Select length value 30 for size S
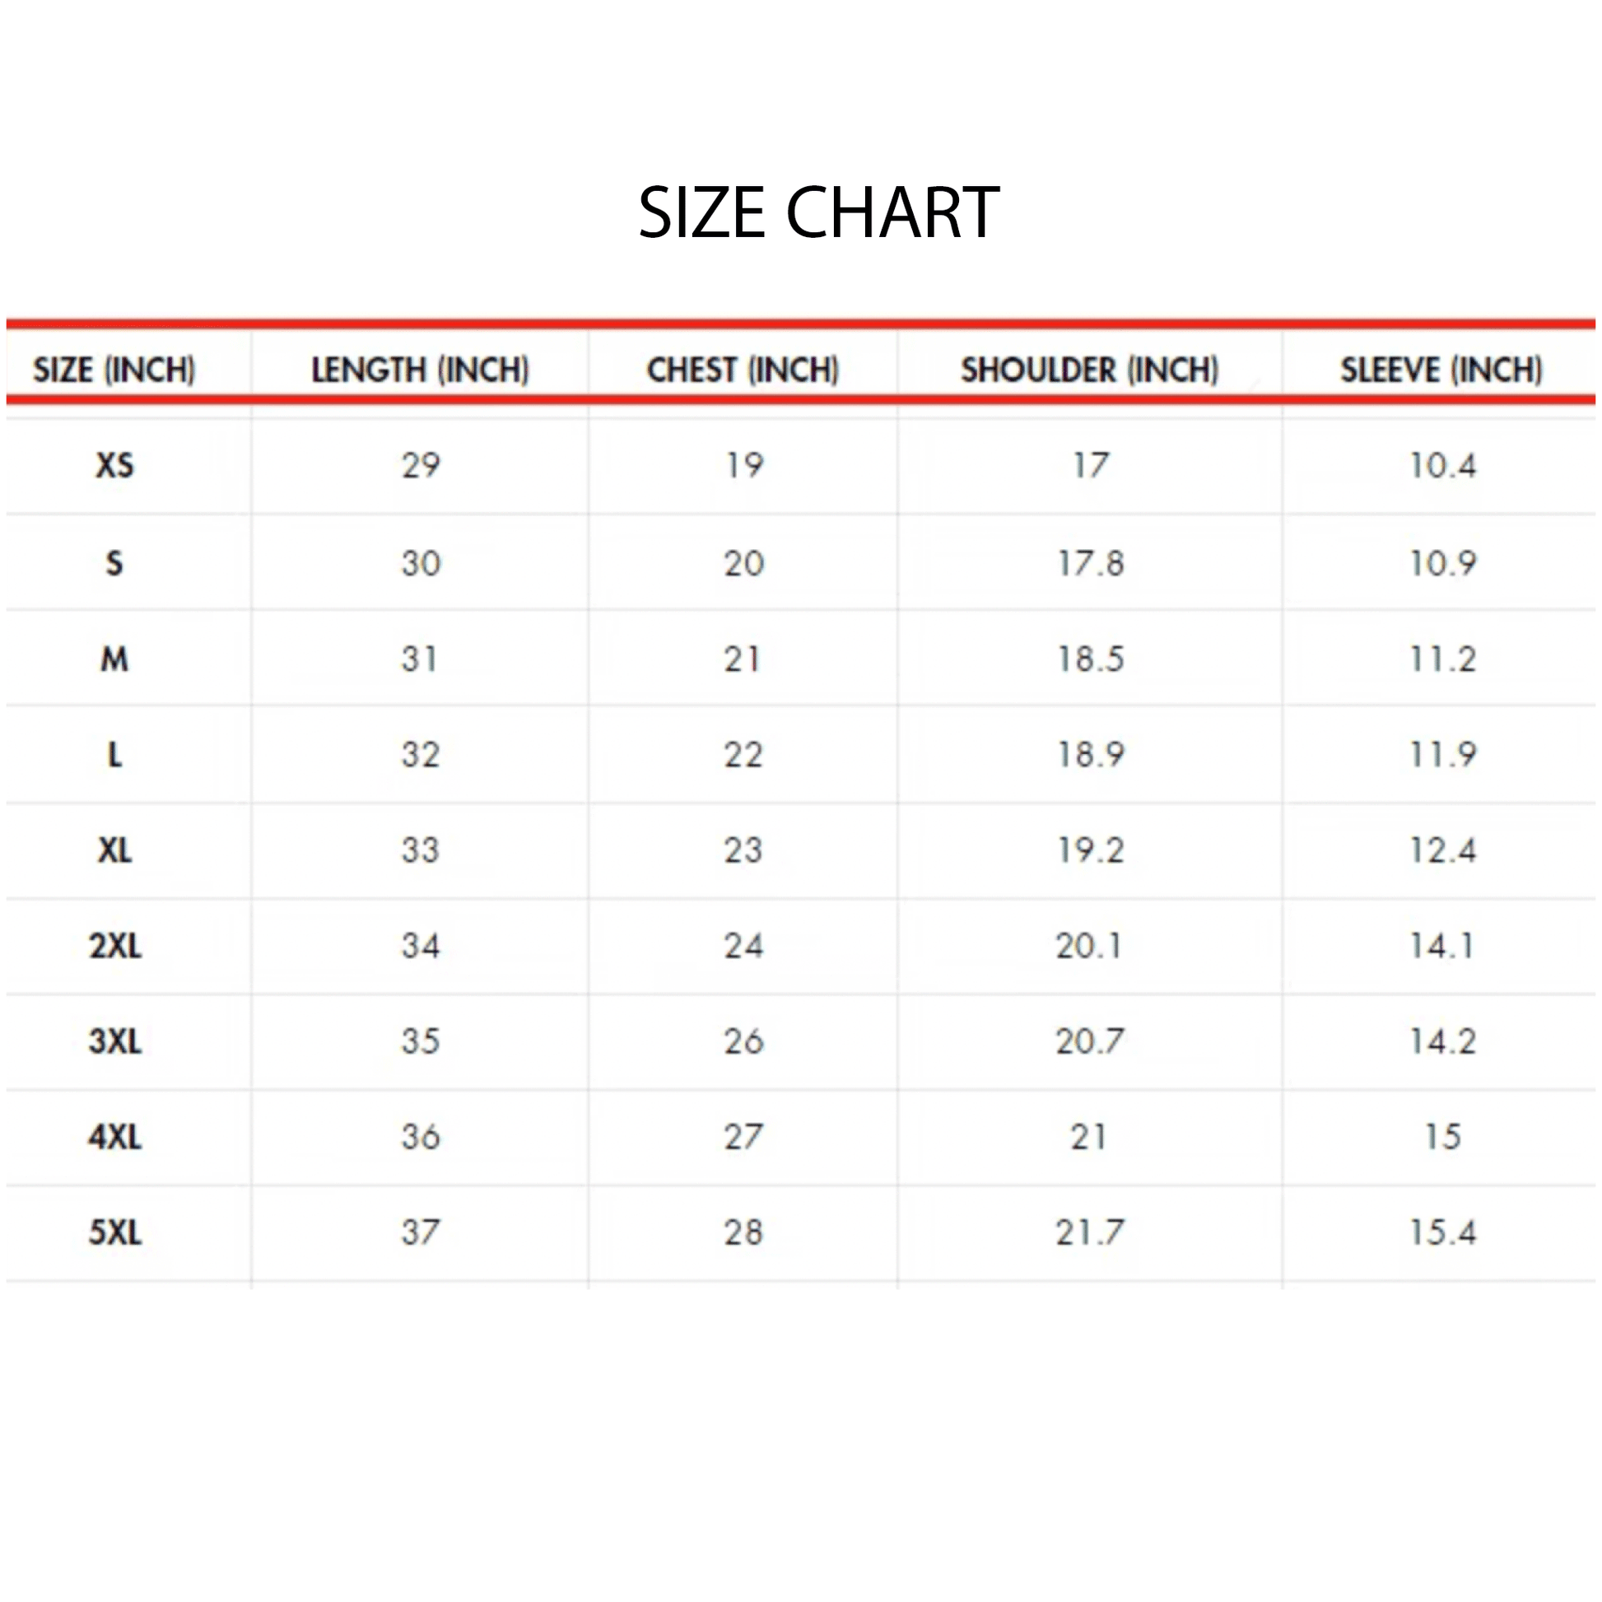1602x1602 pixels. 421,564
